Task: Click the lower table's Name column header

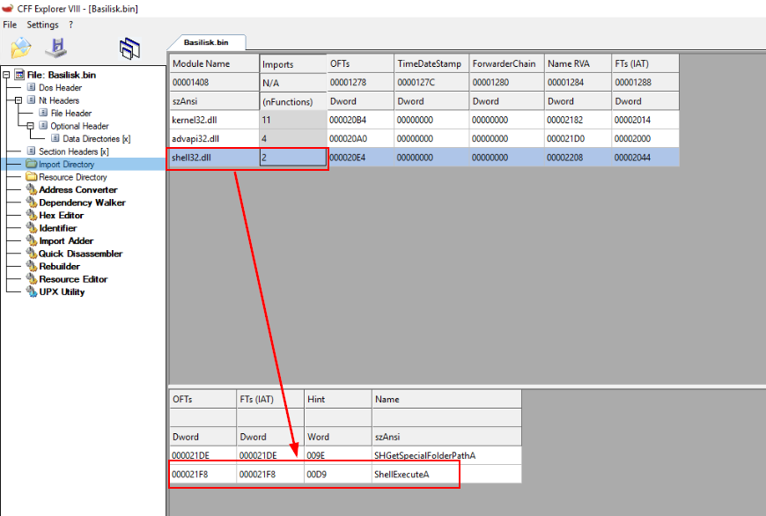Action: tap(446, 399)
